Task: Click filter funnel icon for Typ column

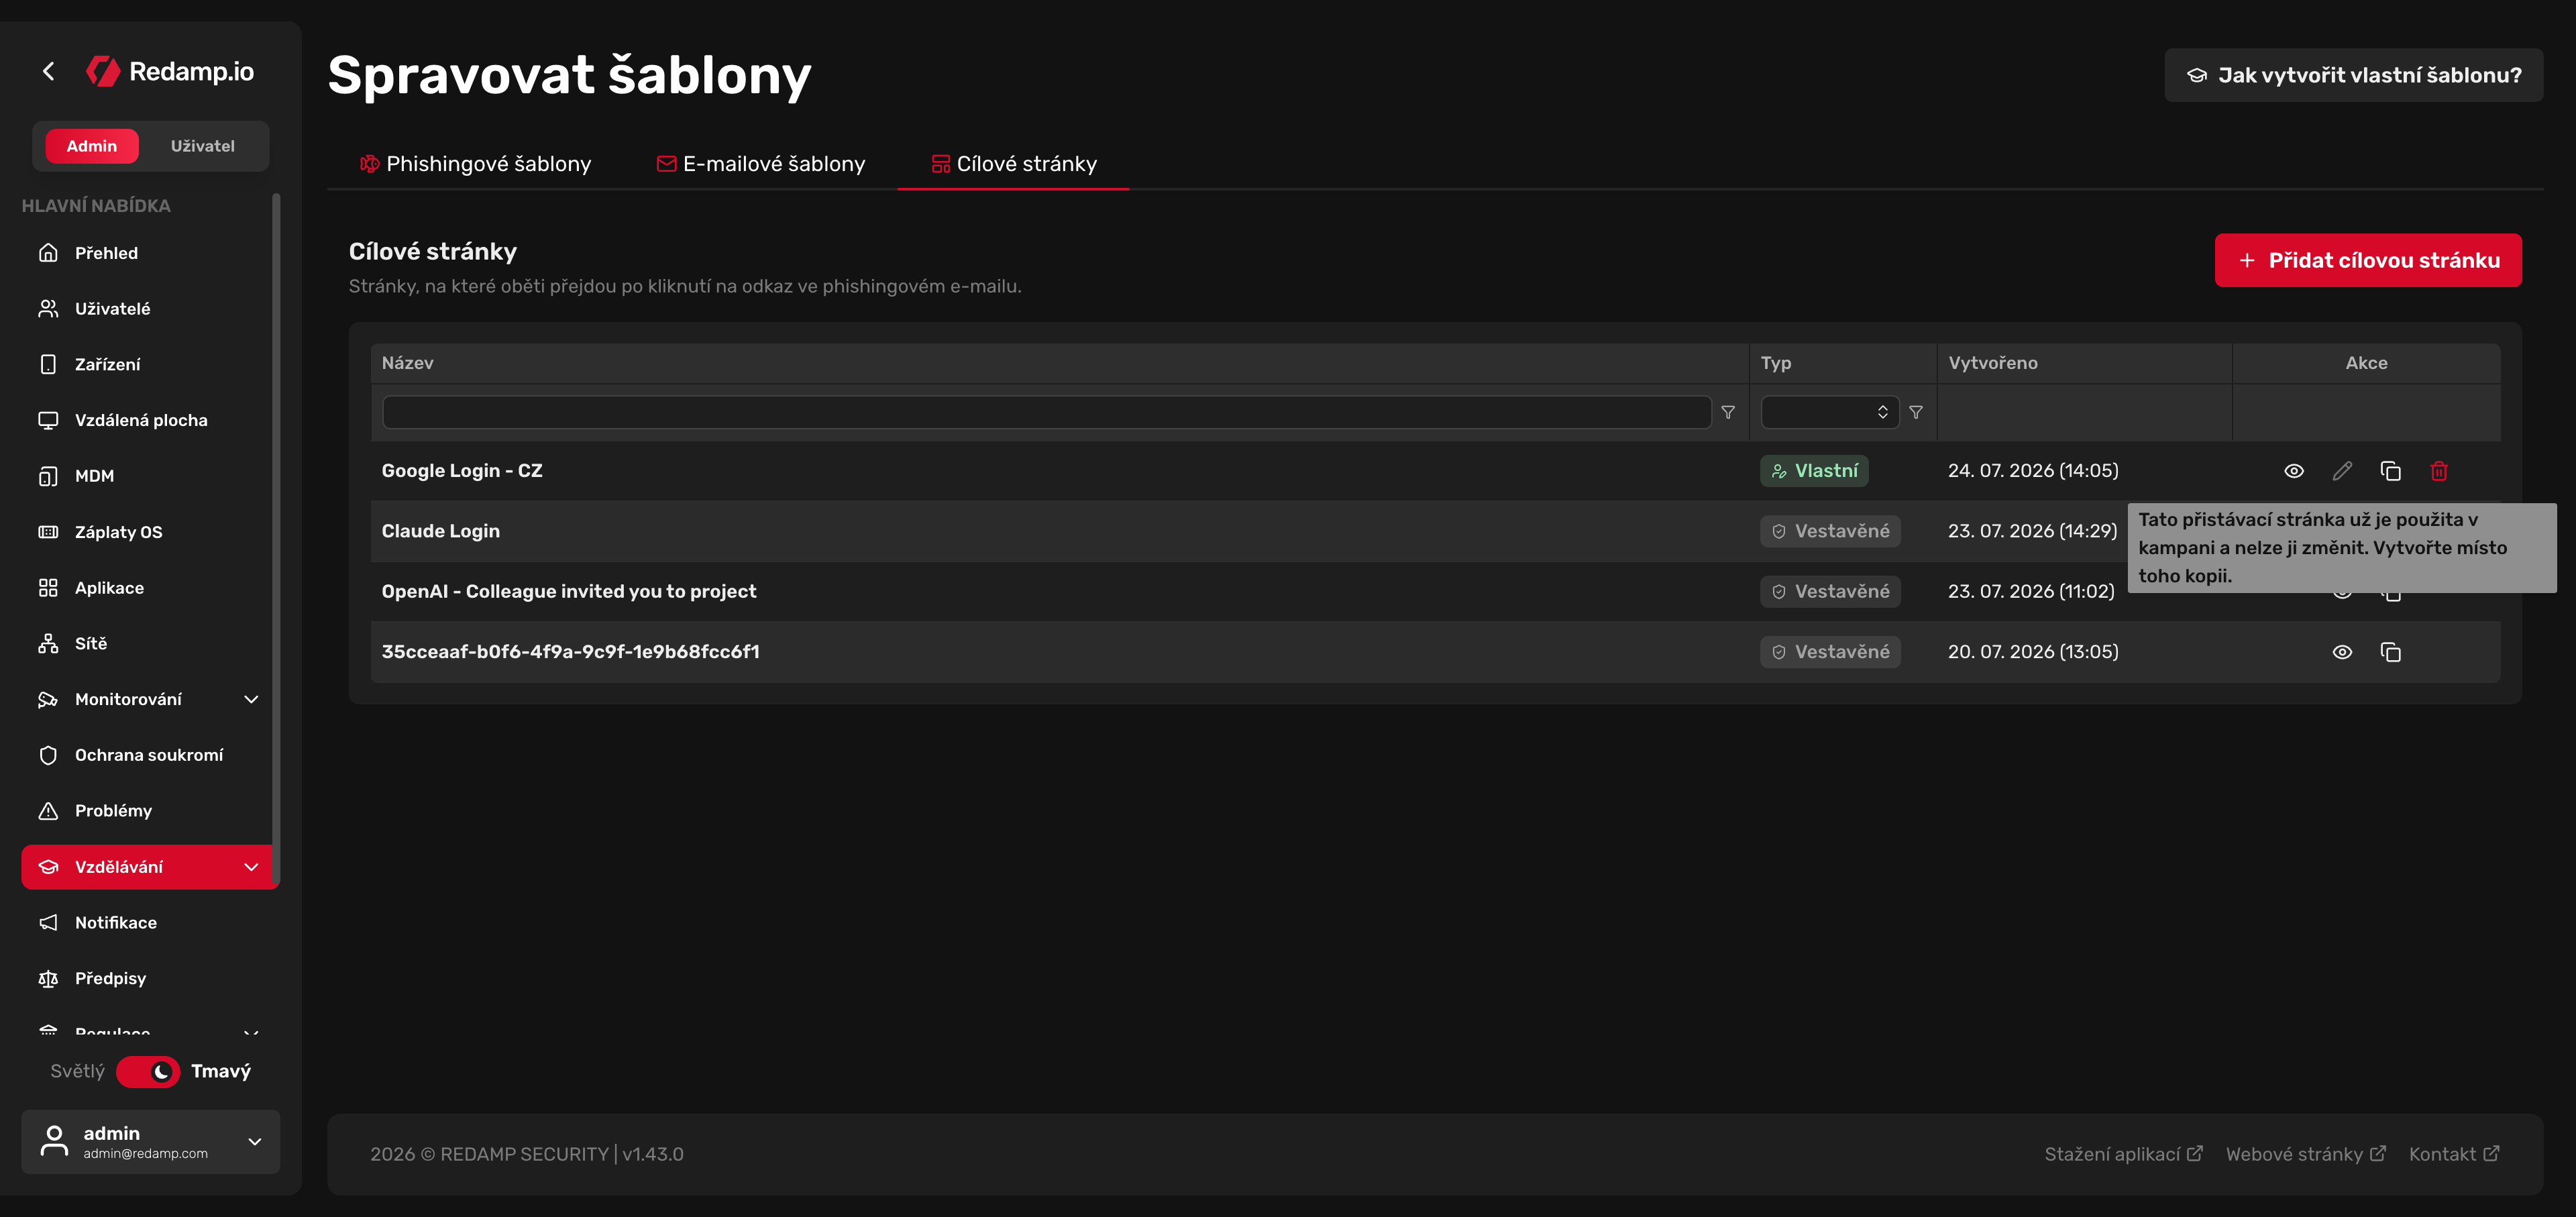Action: point(1916,412)
